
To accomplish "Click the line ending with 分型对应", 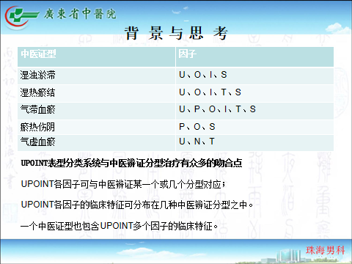I will click(x=123, y=184).
